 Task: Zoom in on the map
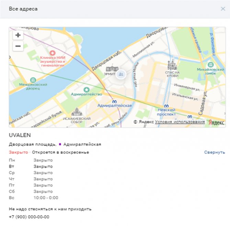coord(18,35)
